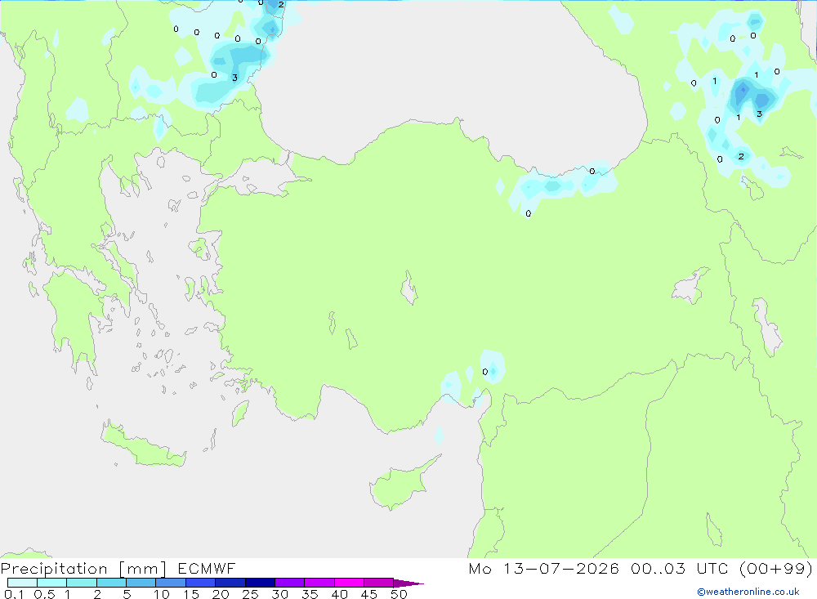The height and width of the screenshot is (599, 817).
Task: Click the 20–25 mm dark blue legend box
Action: (x=230, y=583)
